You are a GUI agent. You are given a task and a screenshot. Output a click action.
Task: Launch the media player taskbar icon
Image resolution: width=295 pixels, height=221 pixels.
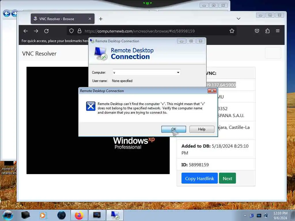coord(43,215)
